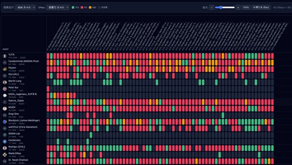The height and width of the screenshot is (165, 292).
Task: Click wolf31o2 (Chris Gianelloni) avatar
Action: (x=5, y=129)
